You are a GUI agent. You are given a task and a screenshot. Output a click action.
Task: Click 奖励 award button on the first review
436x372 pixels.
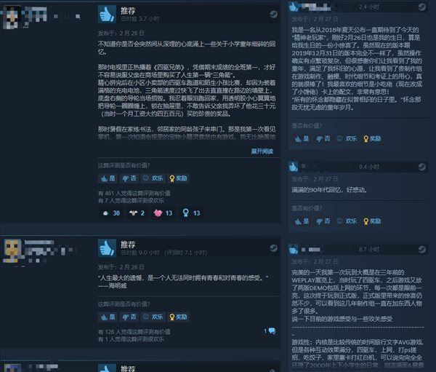click(179, 178)
